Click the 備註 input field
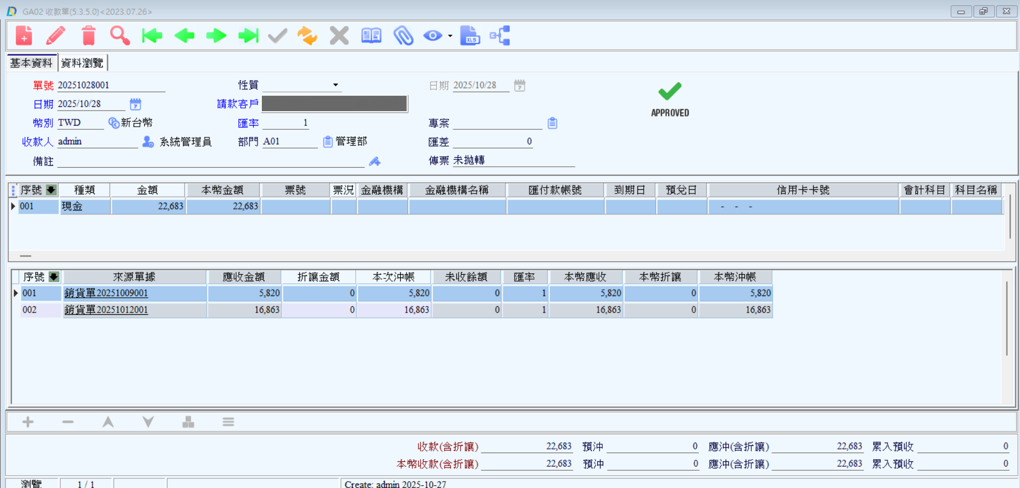This screenshot has width=1020, height=488. [x=211, y=161]
